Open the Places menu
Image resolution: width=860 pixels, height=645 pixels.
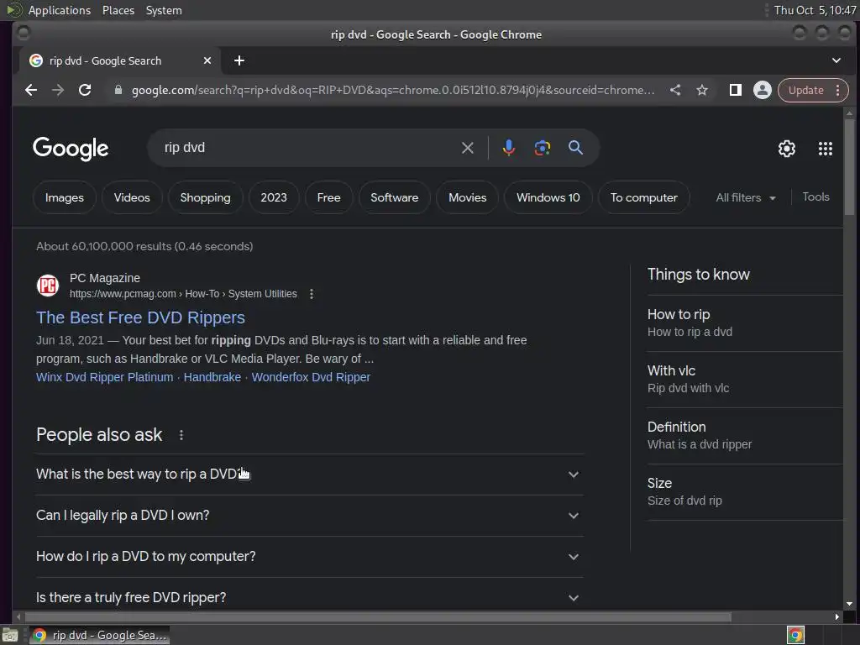[x=118, y=10]
